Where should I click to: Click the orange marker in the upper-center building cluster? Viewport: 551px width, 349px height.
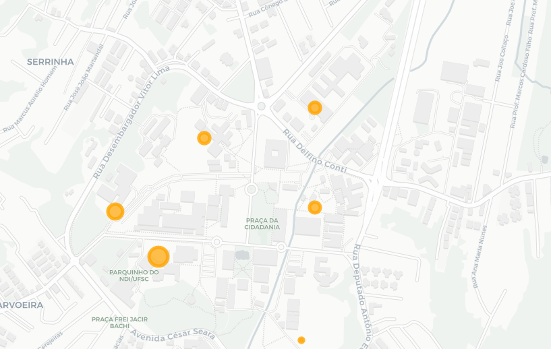(204, 138)
